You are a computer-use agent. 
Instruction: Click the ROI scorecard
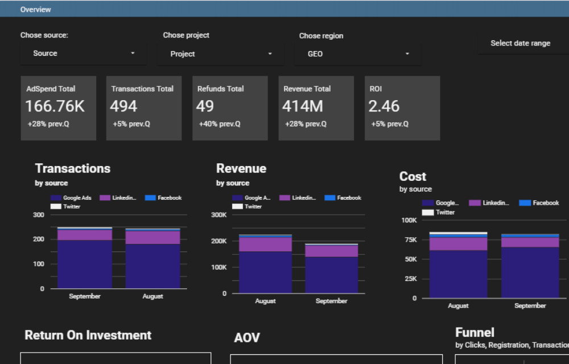(x=402, y=108)
